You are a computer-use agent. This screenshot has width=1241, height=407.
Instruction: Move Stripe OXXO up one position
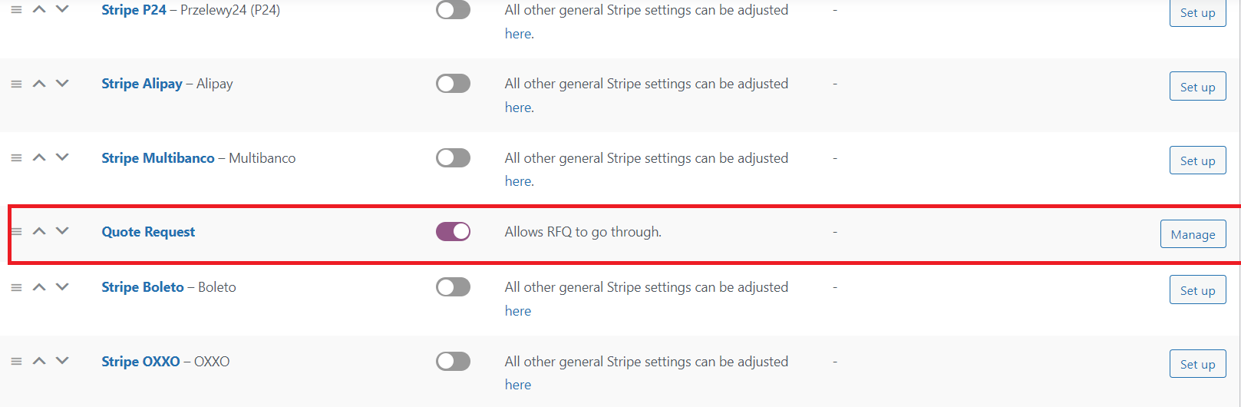(39, 361)
